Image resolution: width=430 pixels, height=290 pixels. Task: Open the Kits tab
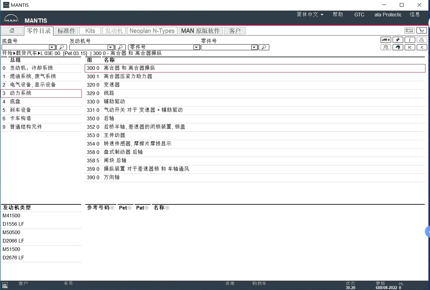90,31
